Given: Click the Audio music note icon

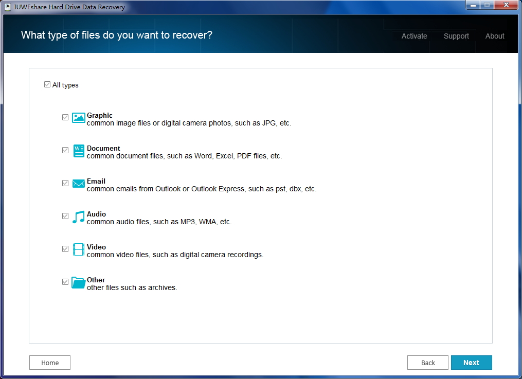Looking at the screenshot, I should tap(78, 216).
